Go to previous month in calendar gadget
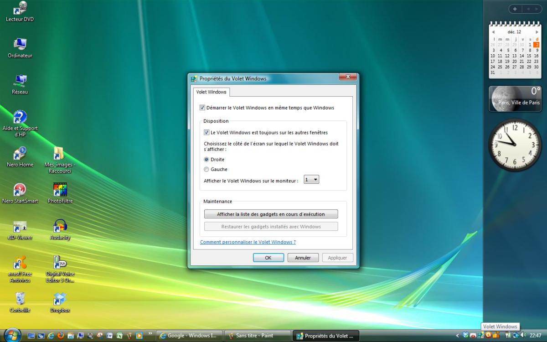 493,32
